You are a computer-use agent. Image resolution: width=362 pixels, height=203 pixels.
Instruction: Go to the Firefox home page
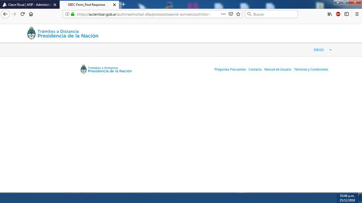(31, 14)
